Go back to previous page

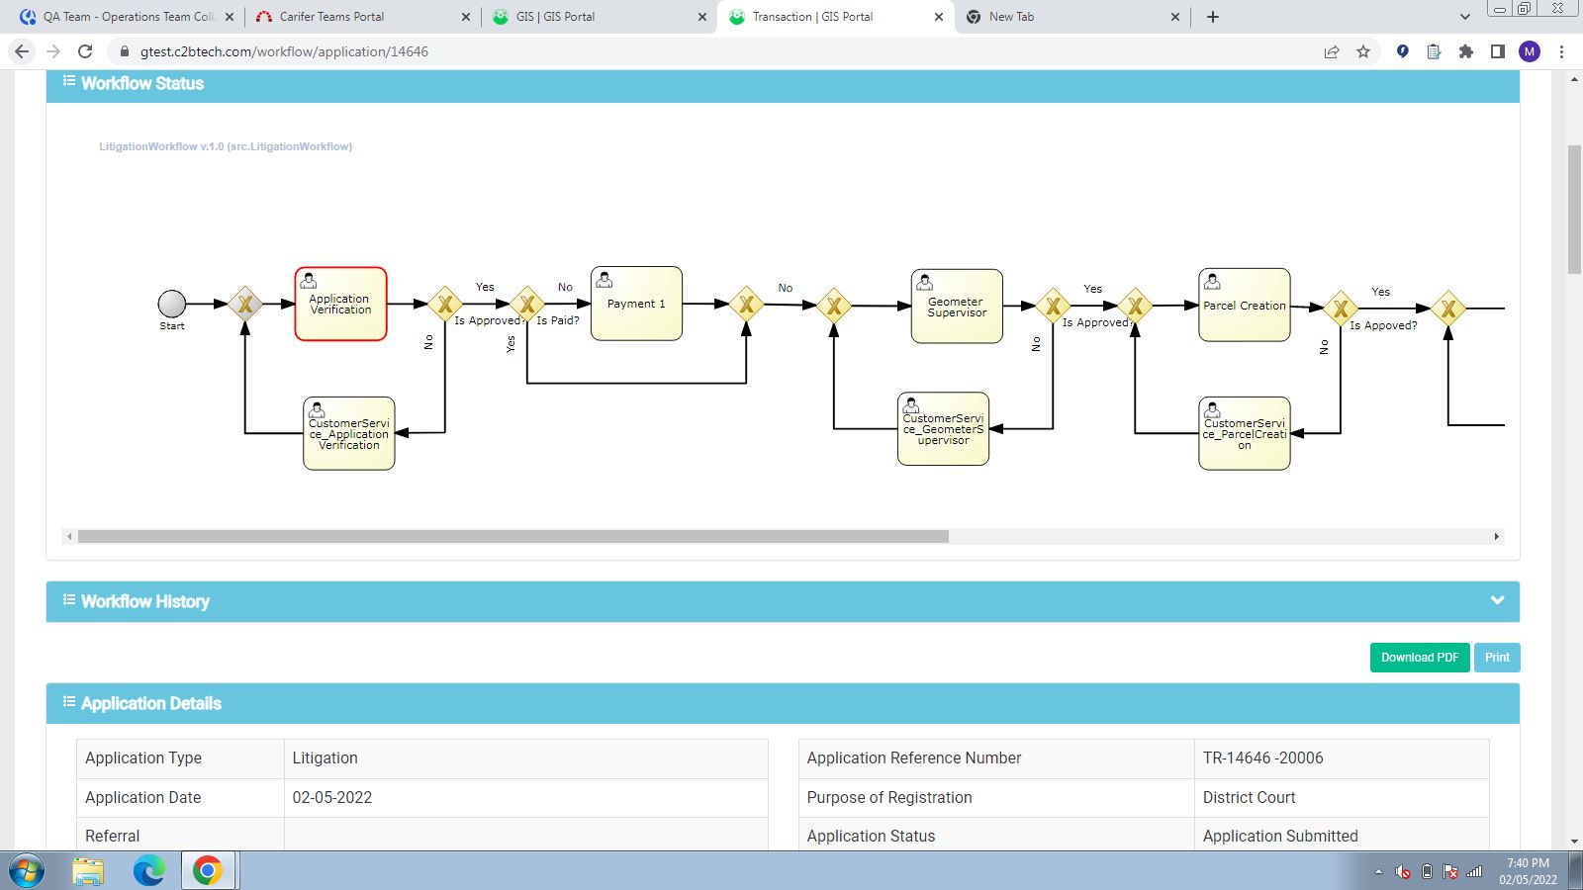point(22,51)
